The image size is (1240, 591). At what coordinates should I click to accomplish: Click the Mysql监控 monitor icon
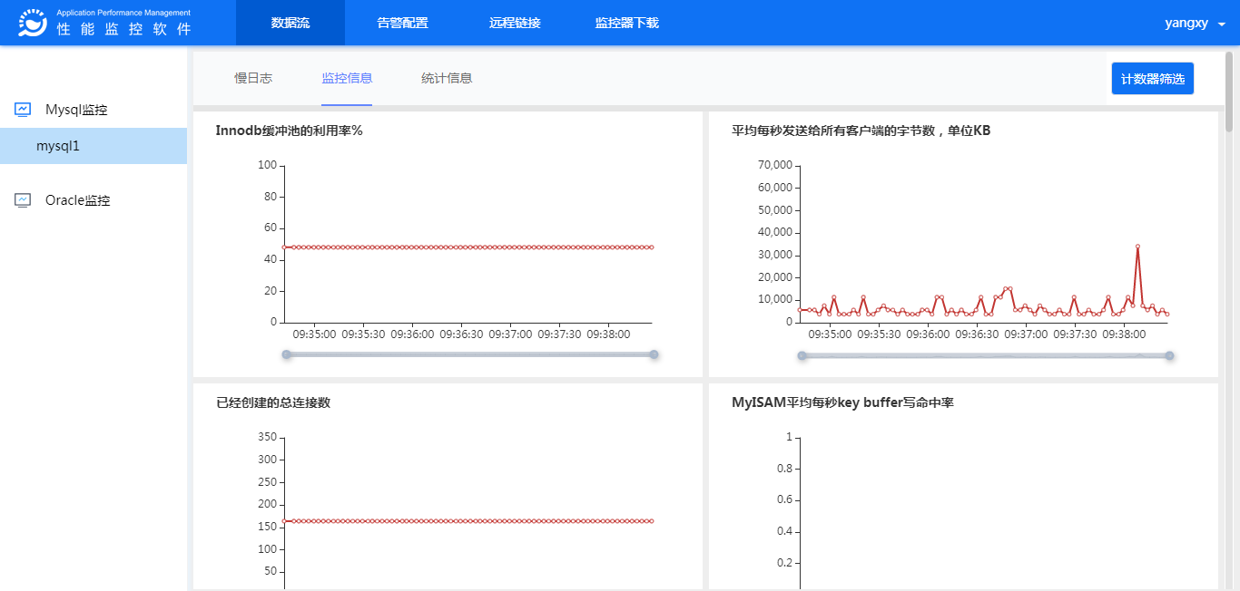point(23,110)
